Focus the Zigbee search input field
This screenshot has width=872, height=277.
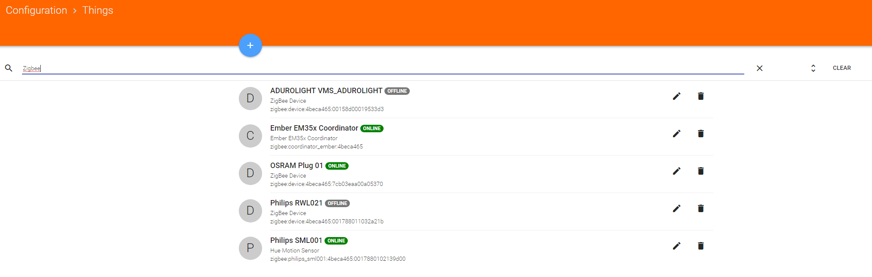point(383,68)
